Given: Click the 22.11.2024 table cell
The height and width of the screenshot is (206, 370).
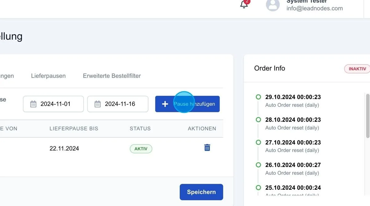Looking at the screenshot, I should 64,149.
